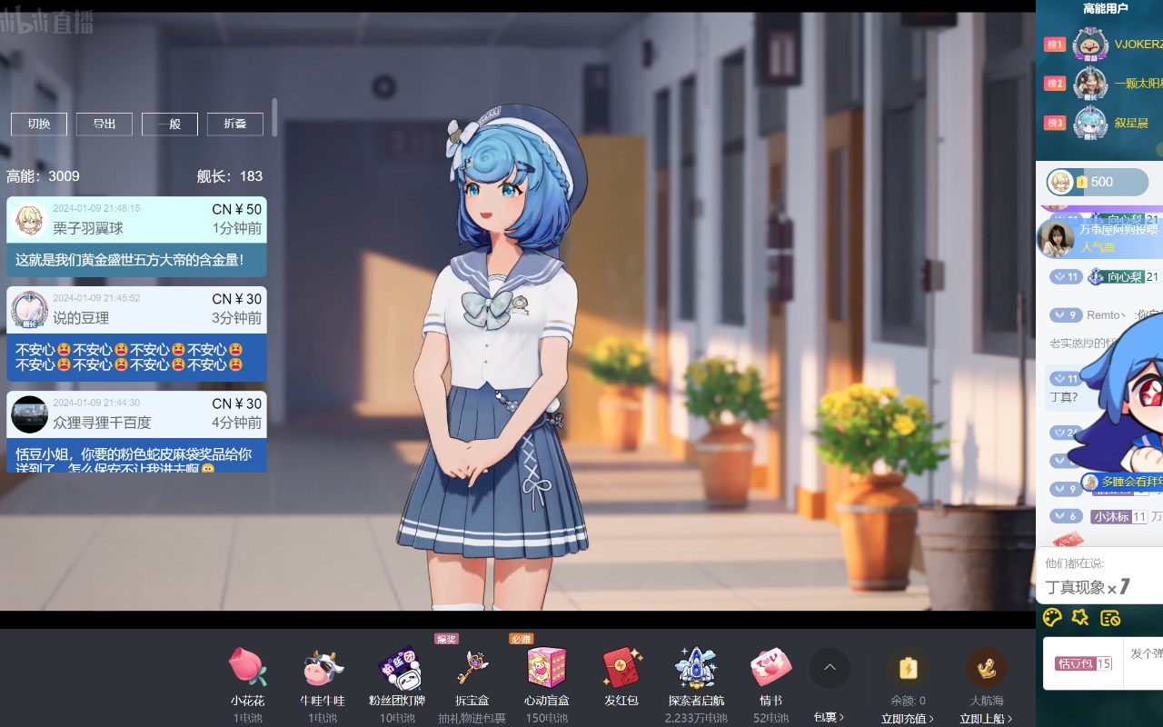The width and height of the screenshot is (1163, 727).
Task: Open rank 3 user 叙星晨 avatar
Action: pyautogui.click(x=1089, y=122)
